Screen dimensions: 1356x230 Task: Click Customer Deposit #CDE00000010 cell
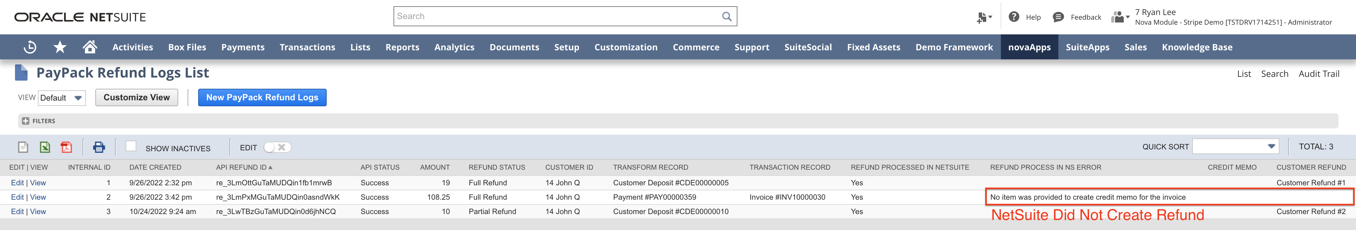[x=670, y=211]
